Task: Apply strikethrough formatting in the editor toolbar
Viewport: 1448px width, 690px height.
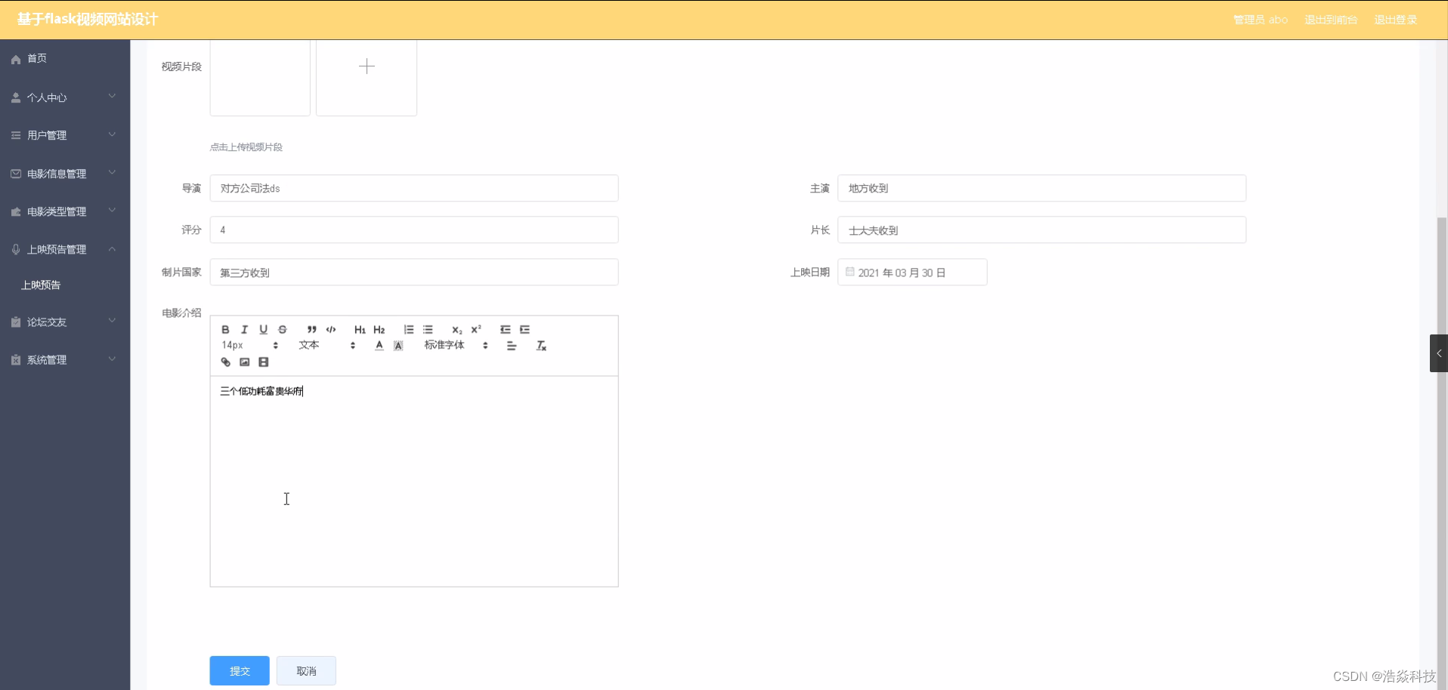Action: [282, 329]
